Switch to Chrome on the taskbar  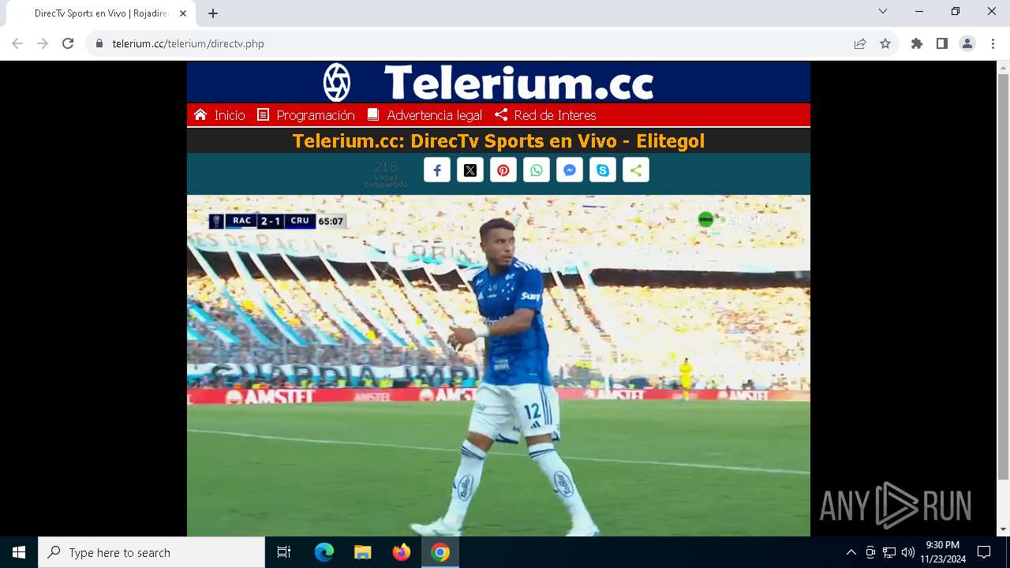440,552
